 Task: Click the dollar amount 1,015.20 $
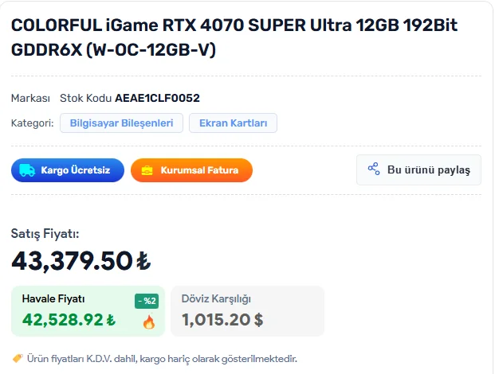click(222, 320)
